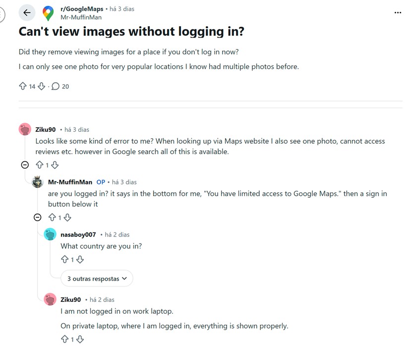Open the post's 20 comments icon
Screen dimensions: 405x347
pyautogui.click(x=56, y=86)
